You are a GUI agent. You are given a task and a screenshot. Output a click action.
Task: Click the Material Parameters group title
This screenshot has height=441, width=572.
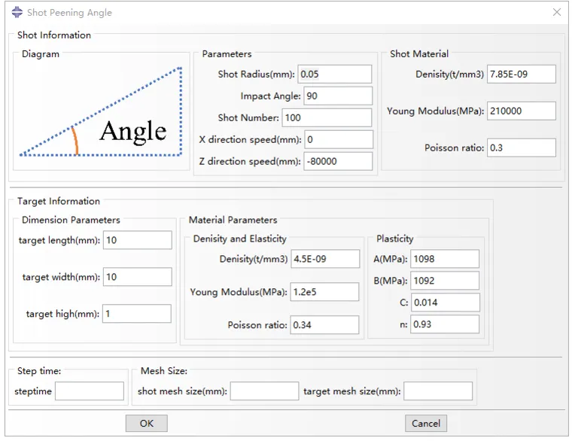233,220
